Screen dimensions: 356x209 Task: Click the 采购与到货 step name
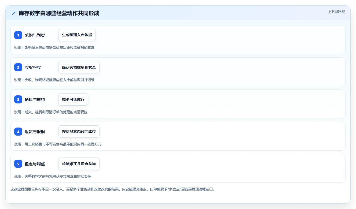(x=35, y=35)
